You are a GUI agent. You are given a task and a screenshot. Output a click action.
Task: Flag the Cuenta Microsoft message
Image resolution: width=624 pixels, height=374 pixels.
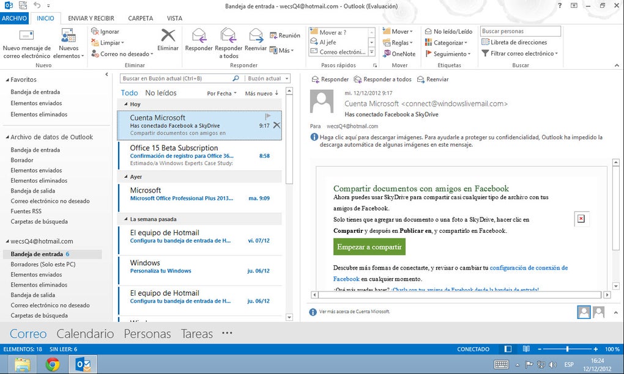tap(267, 117)
